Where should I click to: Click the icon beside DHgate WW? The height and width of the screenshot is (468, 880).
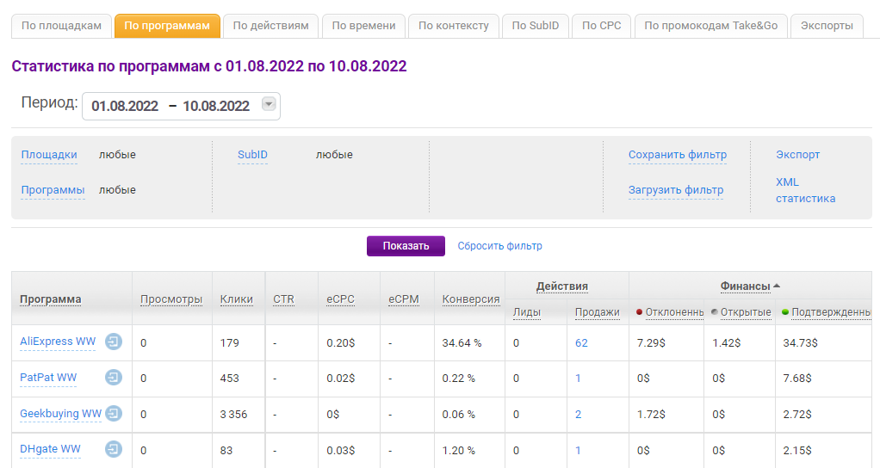point(114,449)
